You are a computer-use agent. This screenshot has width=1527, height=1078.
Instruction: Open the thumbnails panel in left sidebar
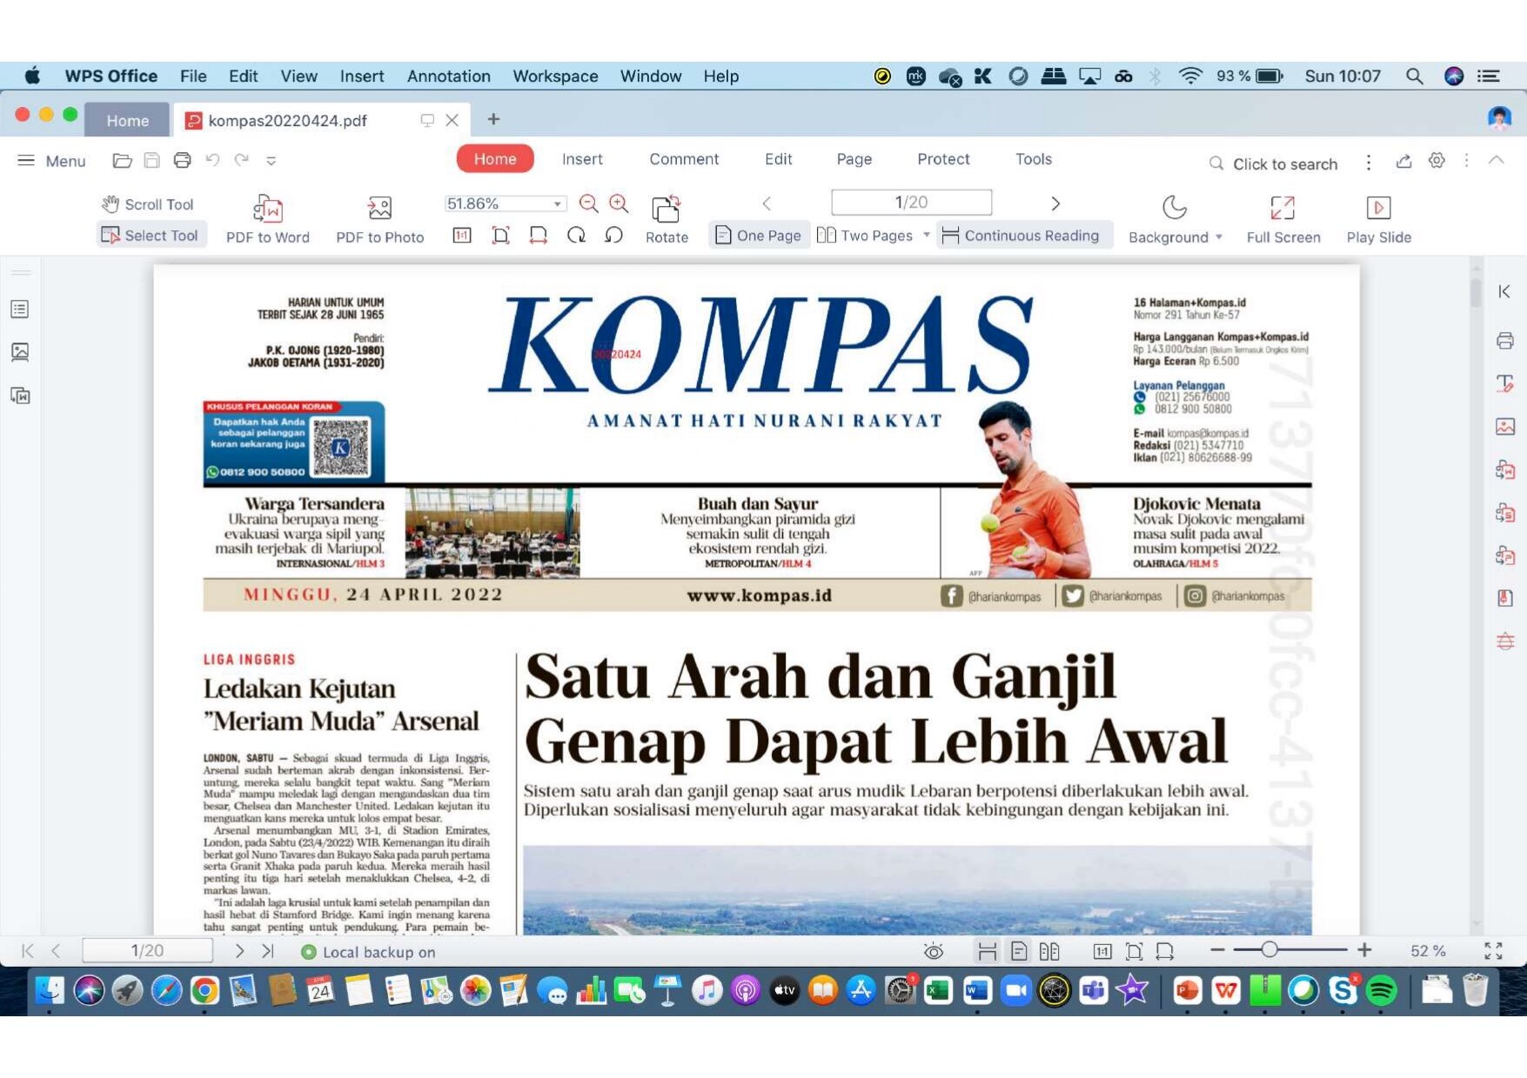point(20,352)
